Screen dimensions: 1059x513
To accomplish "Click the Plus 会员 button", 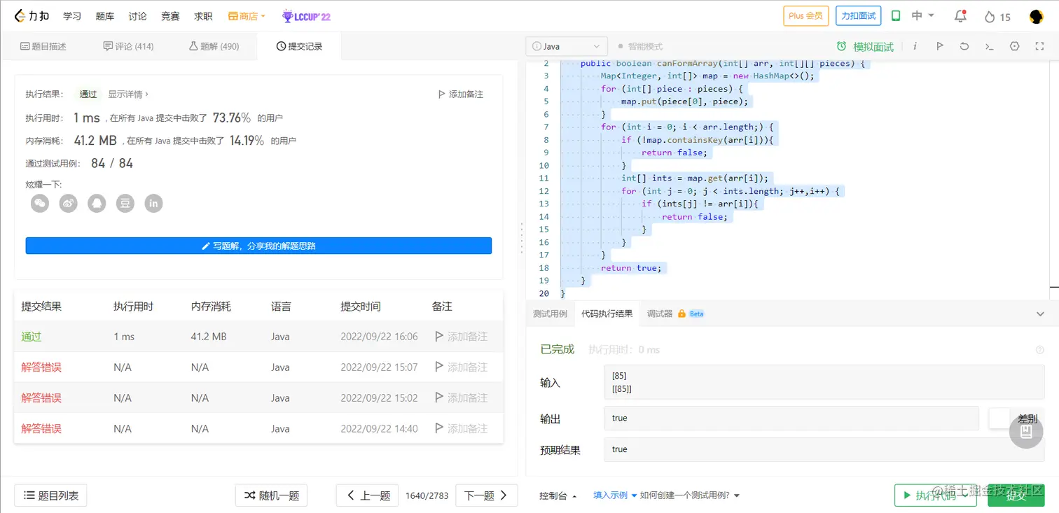I will coord(805,16).
